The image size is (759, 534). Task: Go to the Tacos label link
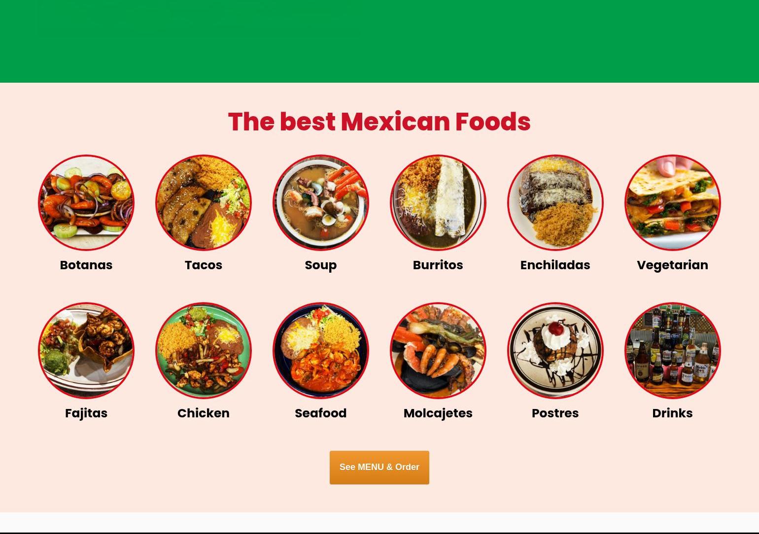coord(204,265)
